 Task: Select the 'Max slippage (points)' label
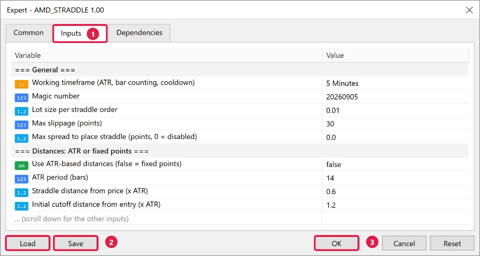pyautogui.click(x=67, y=123)
